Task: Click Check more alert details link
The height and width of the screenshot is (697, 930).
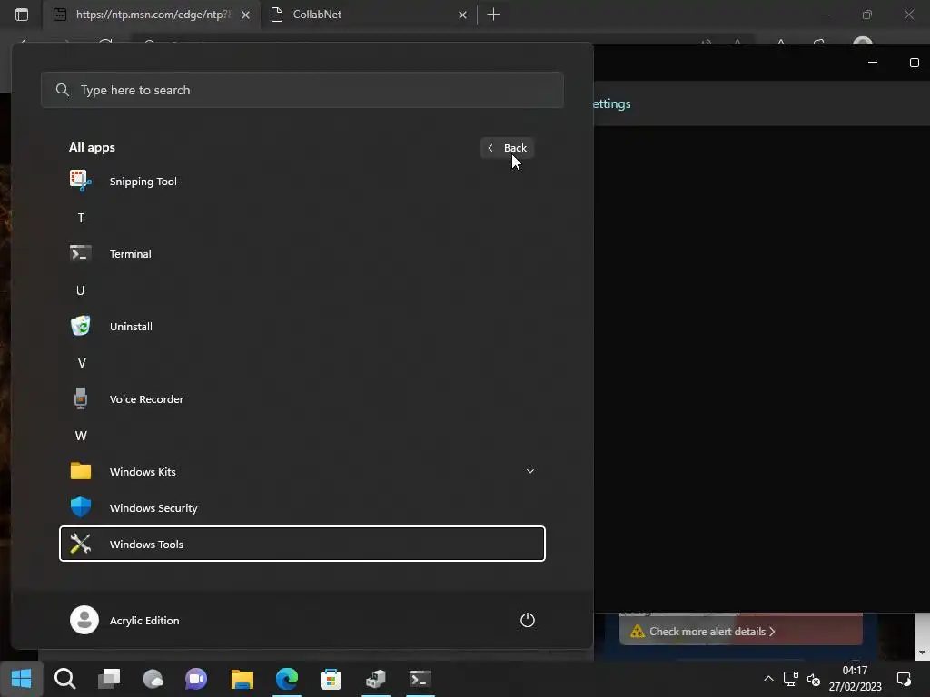Action: coord(712,632)
